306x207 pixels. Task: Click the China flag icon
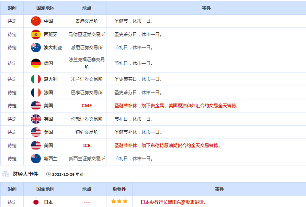(x=36, y=21)
